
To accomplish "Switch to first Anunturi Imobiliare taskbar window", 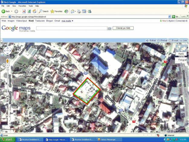I will click(30, 140).
